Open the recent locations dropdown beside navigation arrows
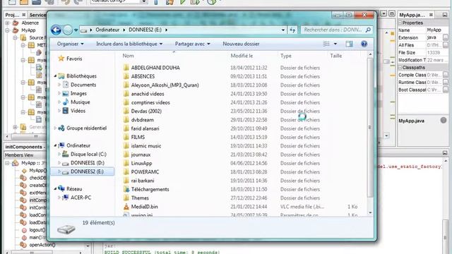 76,30
